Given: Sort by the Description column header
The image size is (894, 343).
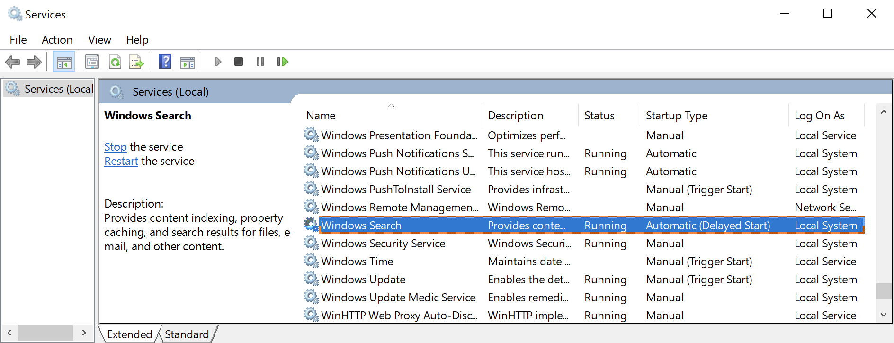Looking at the screenshot, I should [x=530, y=116].
